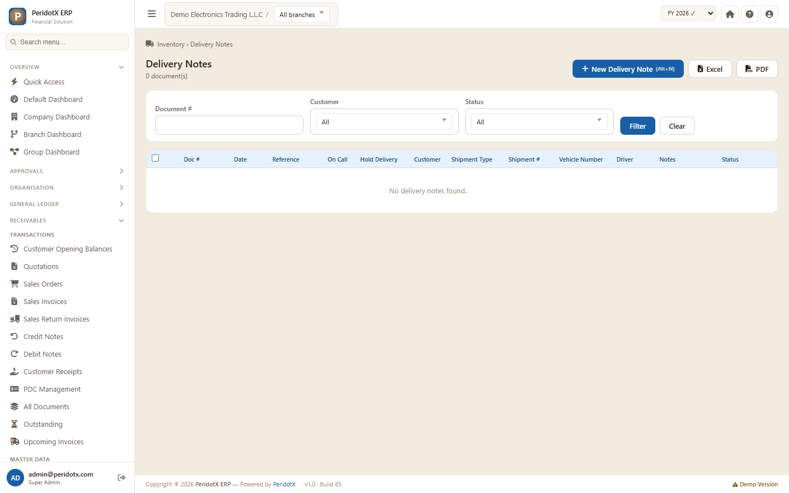The width and height of the screenshot is (789, 493).
Task: Click the Outstanding hourglass icon
Action: click(14, 424)
